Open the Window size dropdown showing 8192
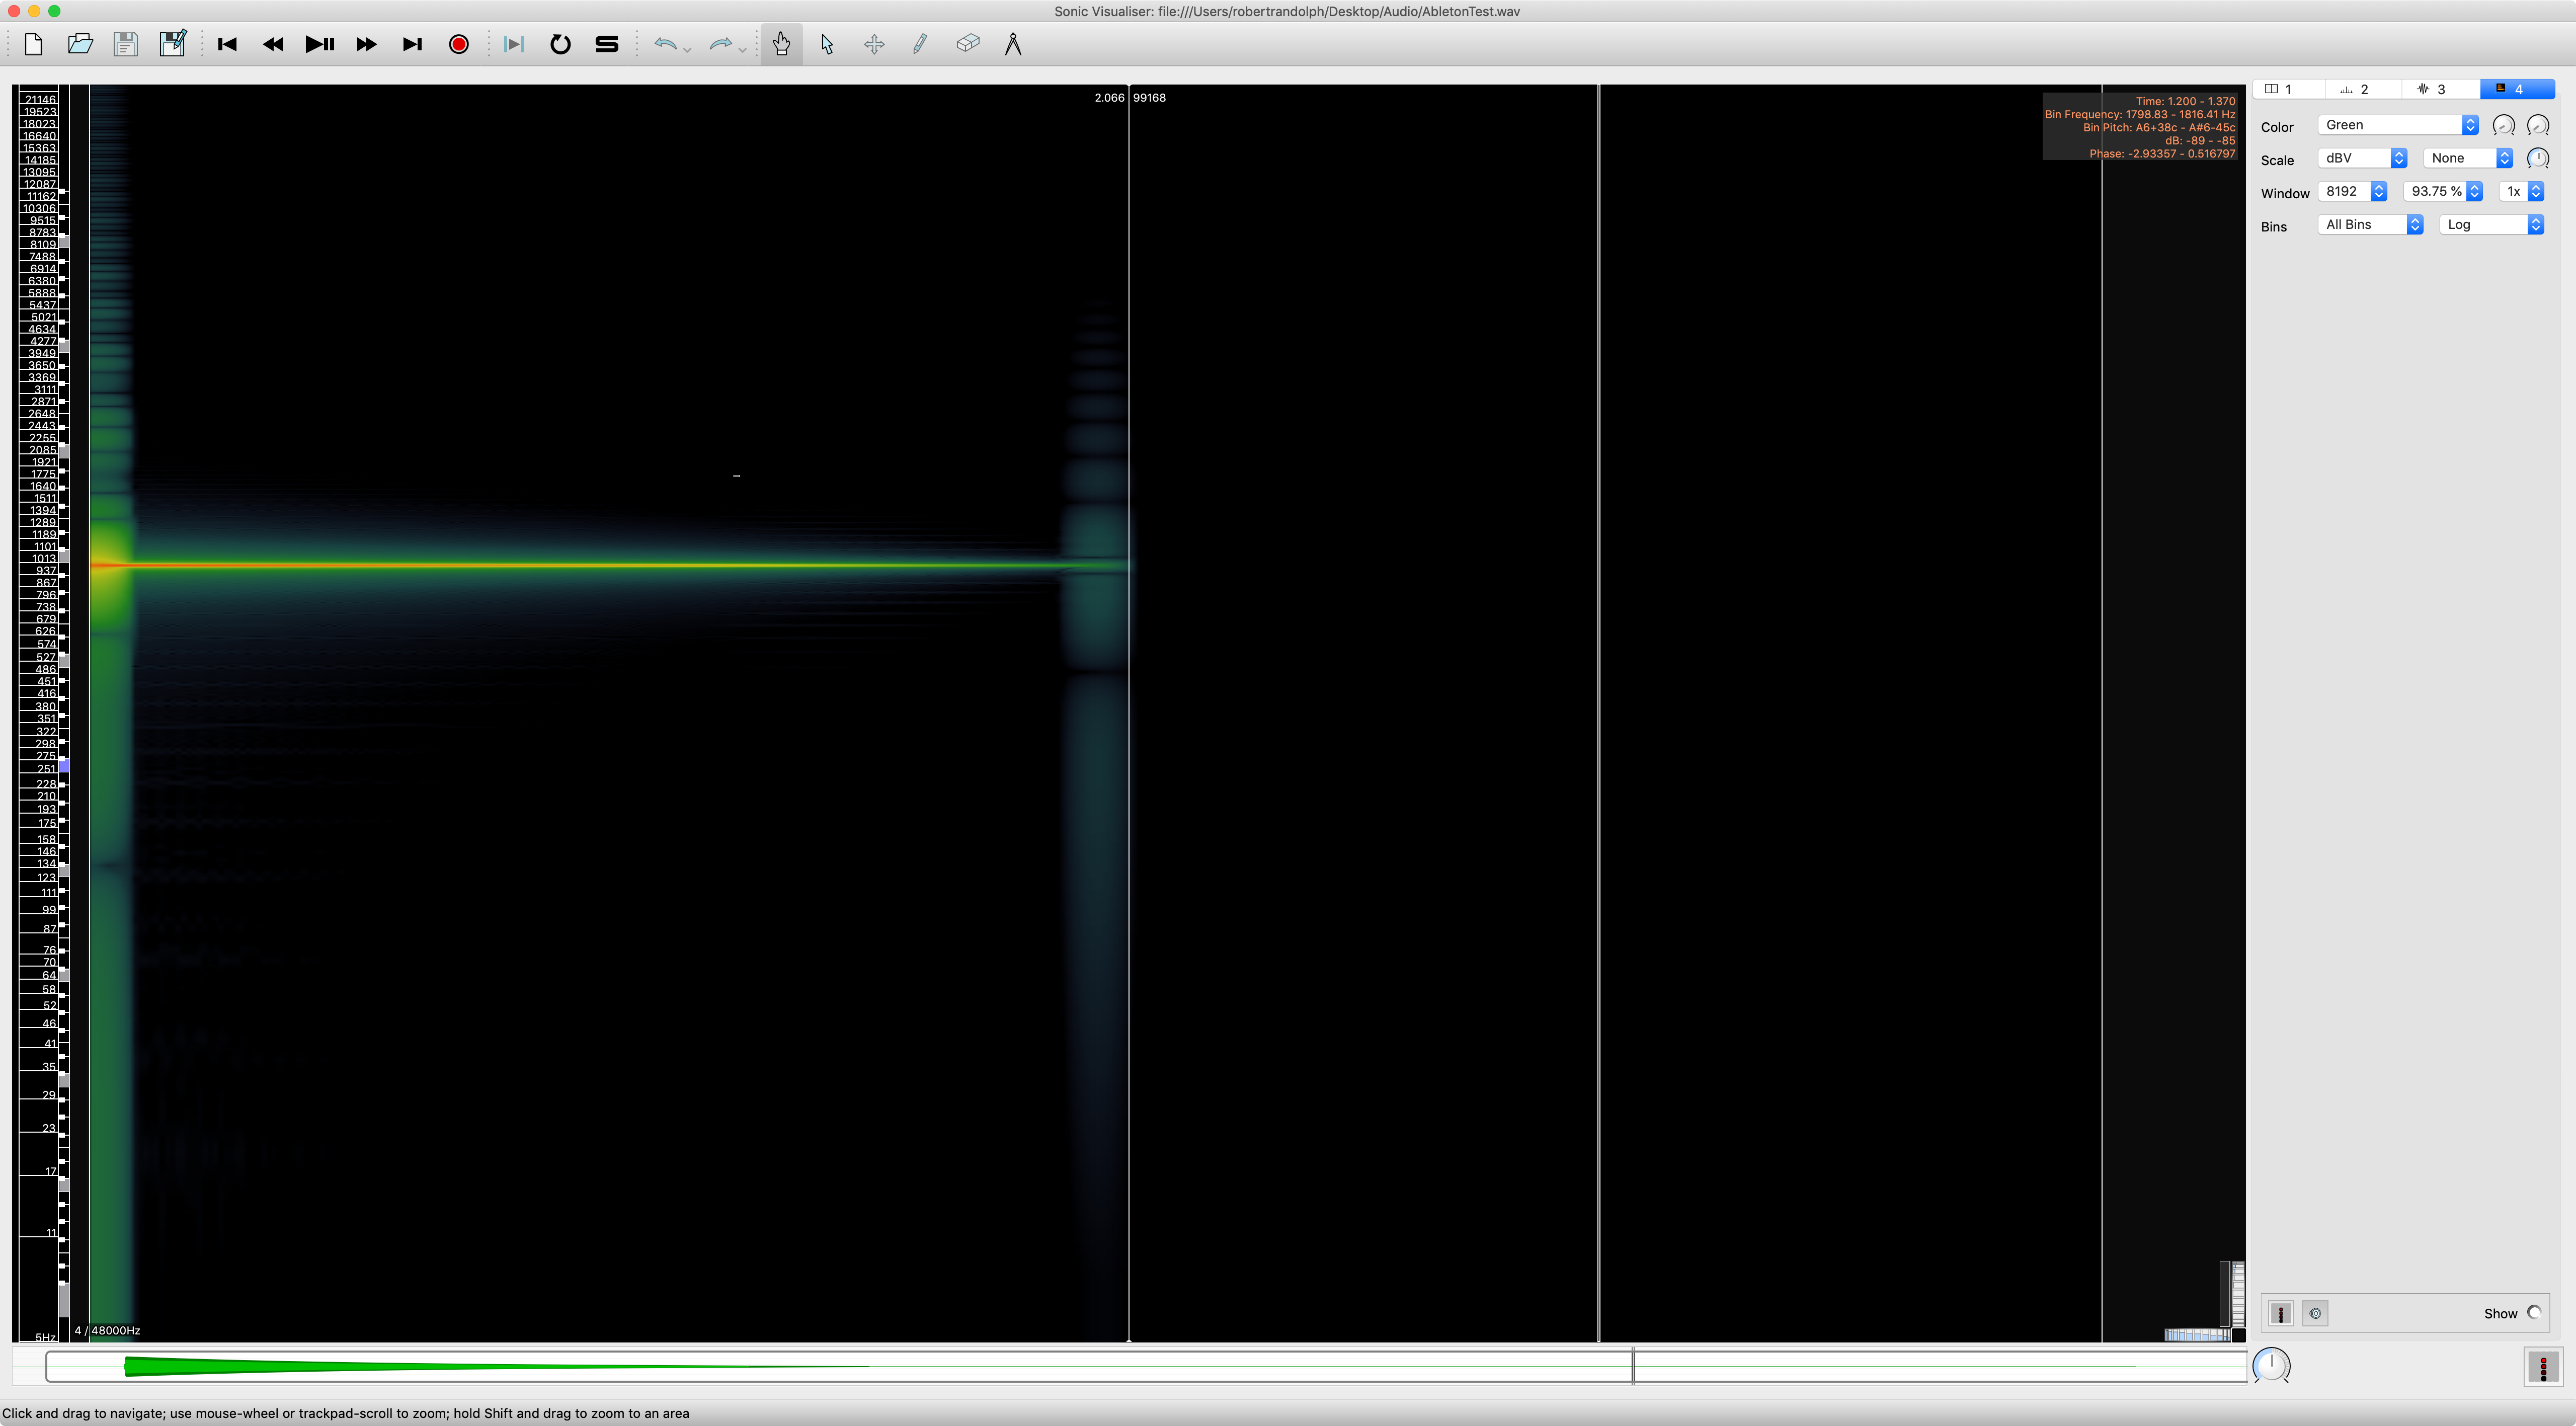2576x1426 pixels. [2352, 191]
